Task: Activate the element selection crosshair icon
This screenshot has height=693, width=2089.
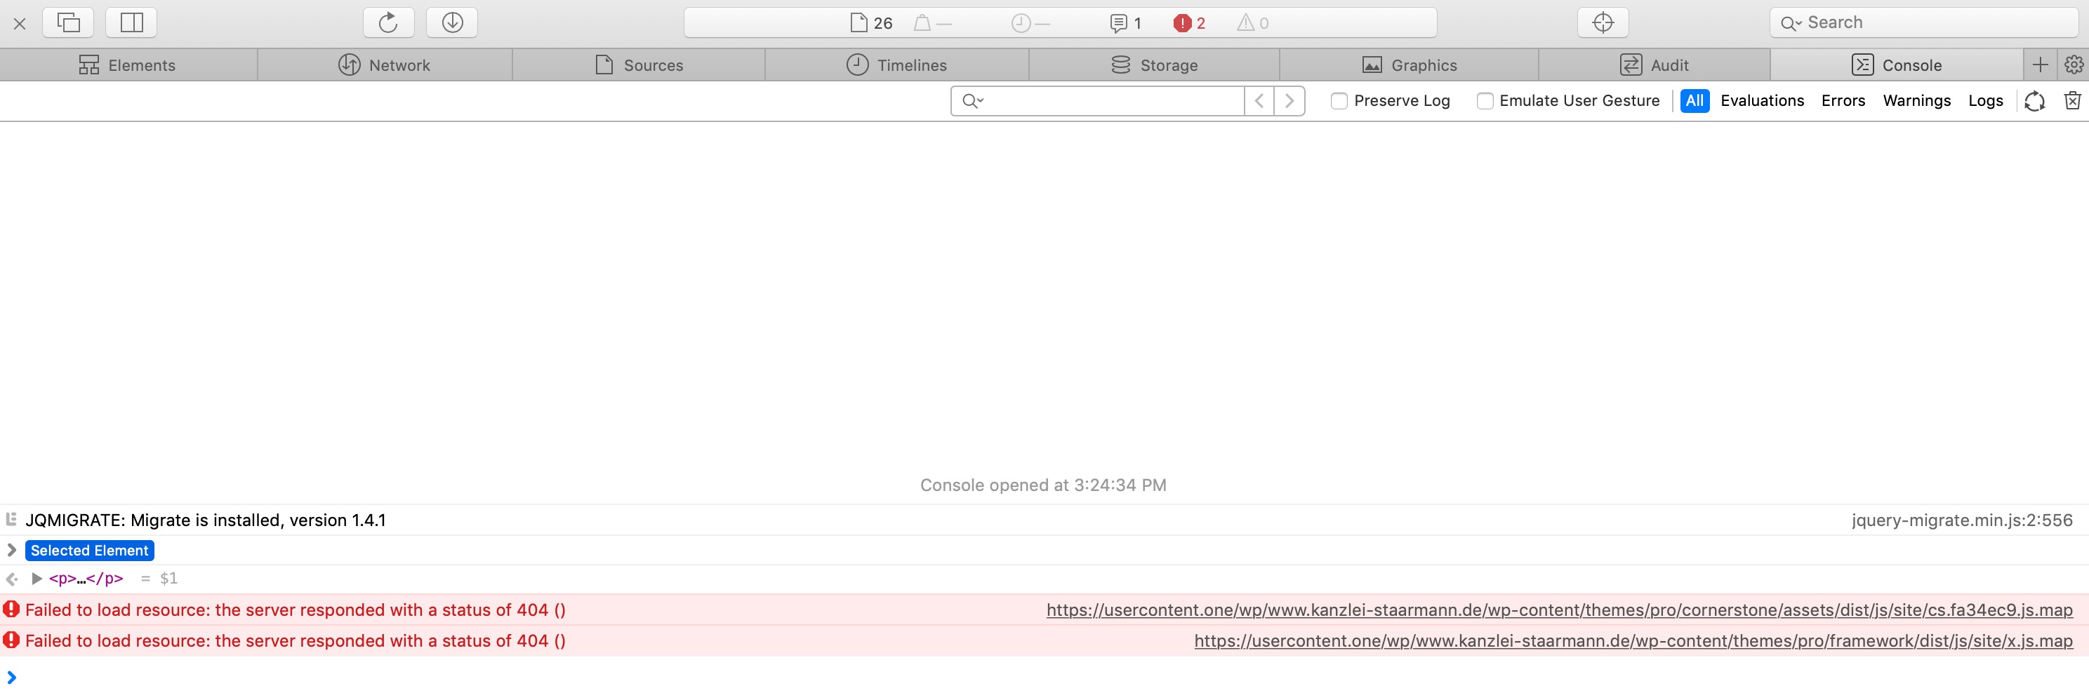Action: 1603,22
